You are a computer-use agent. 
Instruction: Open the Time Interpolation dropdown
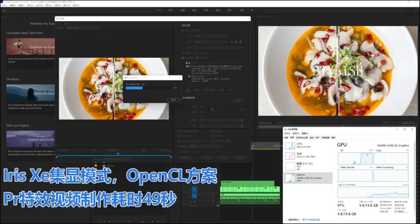pyautogui.click(x=206, y=146)
